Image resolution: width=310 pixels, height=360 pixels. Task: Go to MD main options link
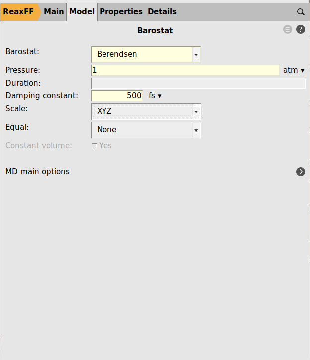[37, 172]
